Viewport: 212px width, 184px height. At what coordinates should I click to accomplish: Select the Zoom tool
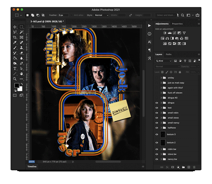[x=15, y=79]
